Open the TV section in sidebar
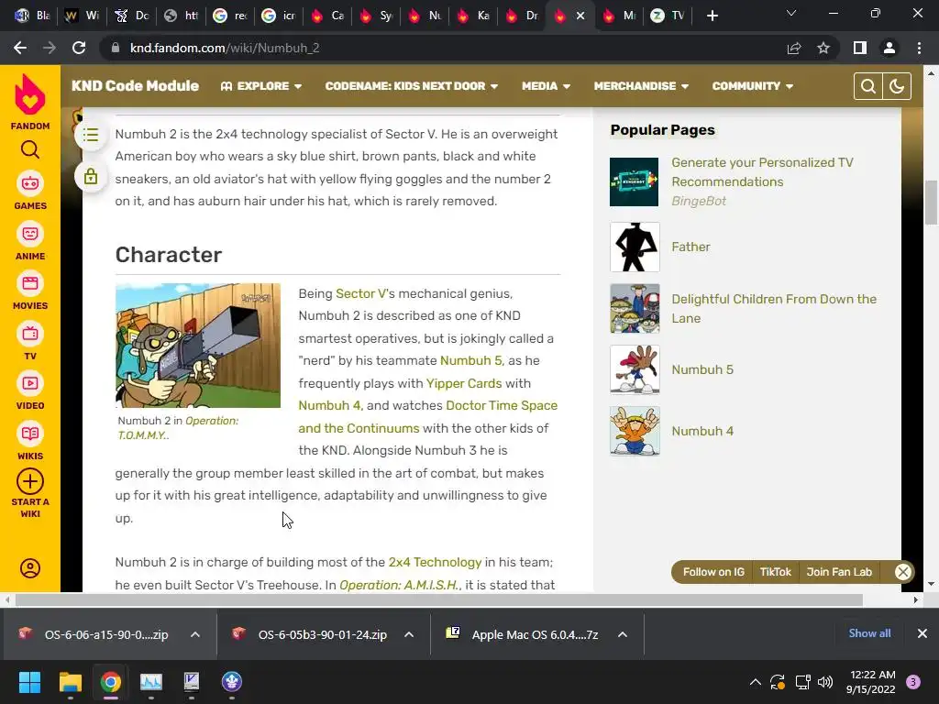The width and height of the screenshot is (939, 704). point(30,341)
